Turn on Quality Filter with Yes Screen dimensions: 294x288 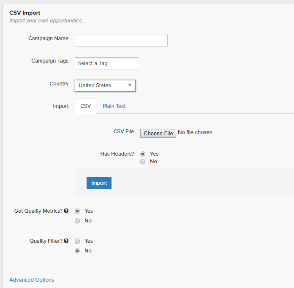coord(77,241)
